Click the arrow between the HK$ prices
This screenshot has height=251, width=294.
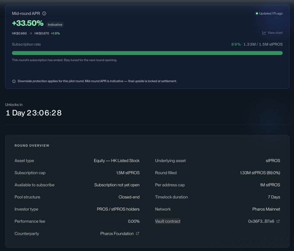click(31, 33)
